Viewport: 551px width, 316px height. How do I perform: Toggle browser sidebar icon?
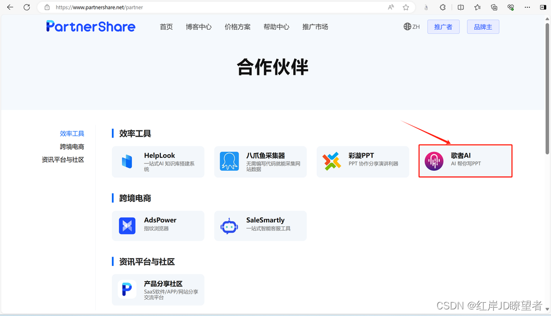pyautogui.click(x=543, y=7)
